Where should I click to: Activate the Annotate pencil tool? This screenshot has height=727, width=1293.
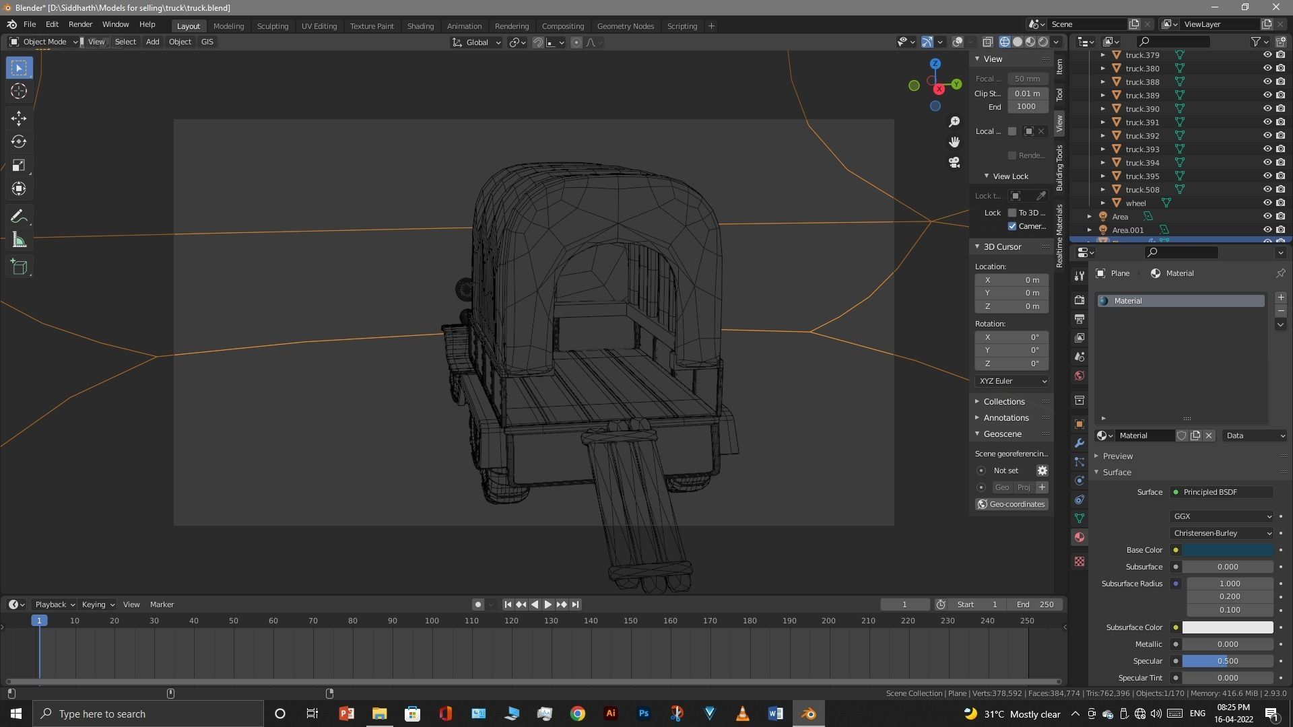tap(19, 217)
